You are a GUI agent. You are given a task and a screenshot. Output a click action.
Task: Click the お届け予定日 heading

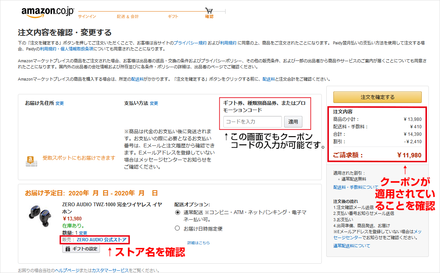click(x=91, y=193)
